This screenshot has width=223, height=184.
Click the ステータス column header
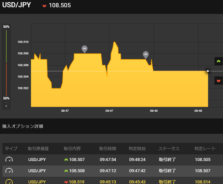point(169,149)
